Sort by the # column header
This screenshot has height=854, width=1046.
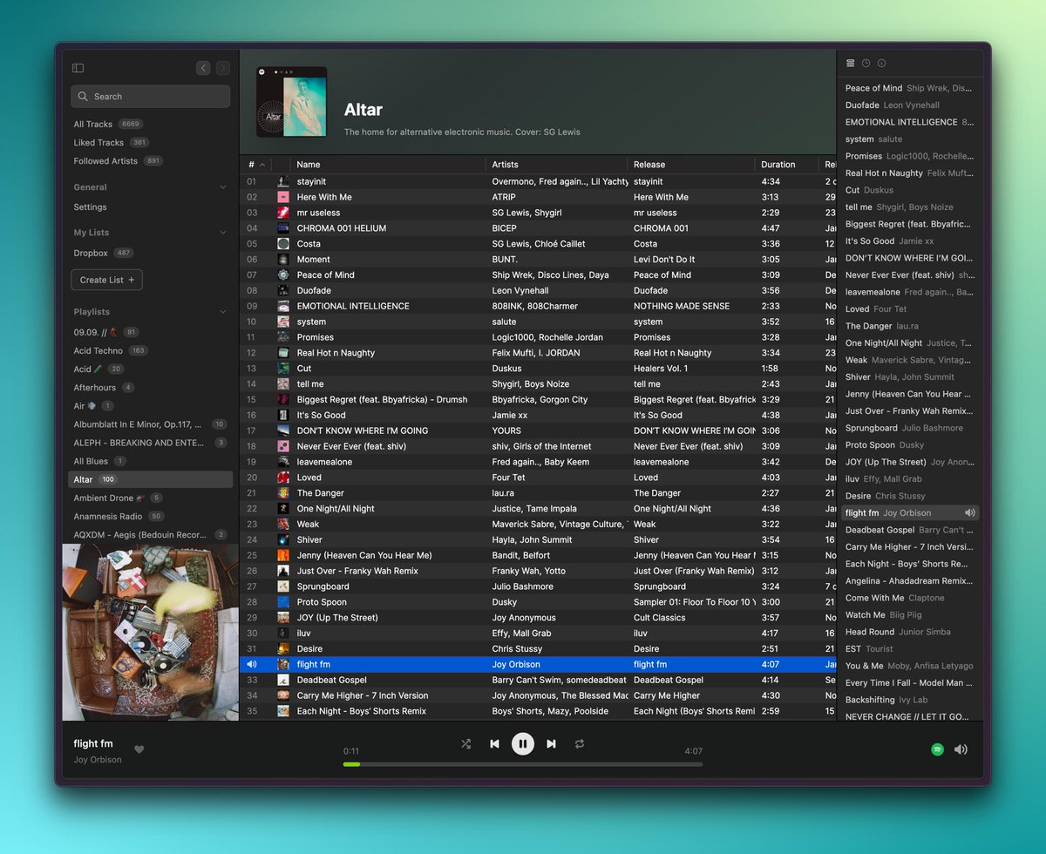point(255,164)
